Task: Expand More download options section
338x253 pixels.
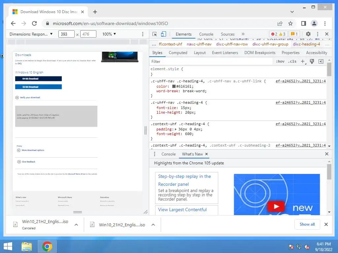Action: pyautogui.click(x=31, y=150)
